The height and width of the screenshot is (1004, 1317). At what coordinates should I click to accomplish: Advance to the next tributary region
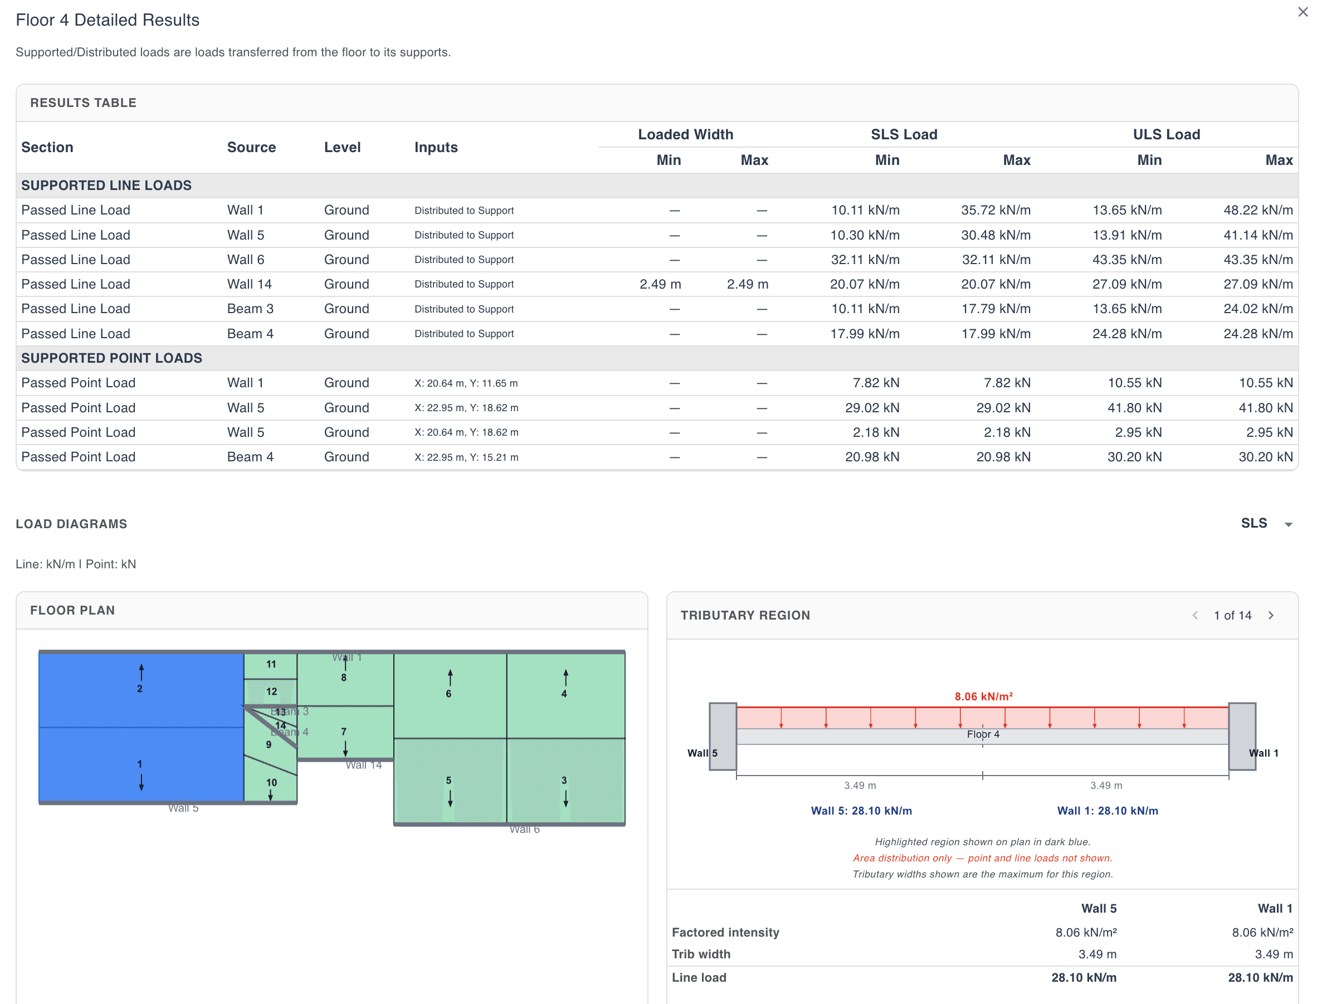(x=1270, y=615)
